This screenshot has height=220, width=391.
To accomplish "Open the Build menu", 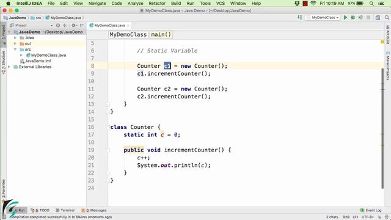I will pyautogui.click(x=176, y=3).
